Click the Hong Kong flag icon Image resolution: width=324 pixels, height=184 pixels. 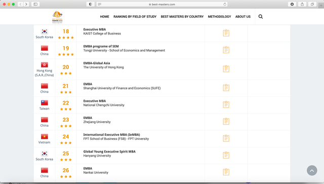[x=45, y=65]
